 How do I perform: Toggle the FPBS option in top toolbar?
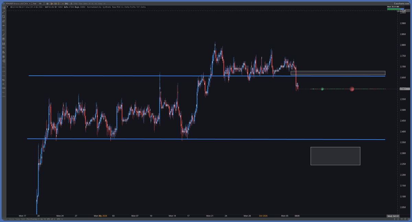pos(76,3)
